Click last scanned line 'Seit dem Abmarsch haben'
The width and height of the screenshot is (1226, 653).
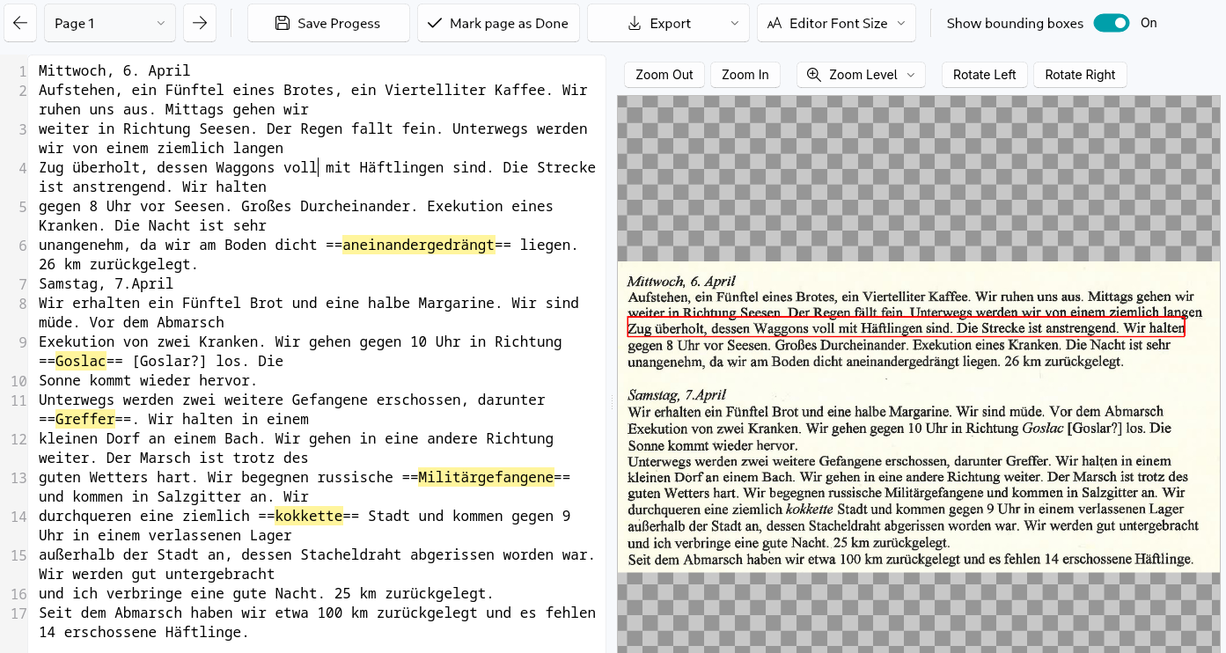910,559
